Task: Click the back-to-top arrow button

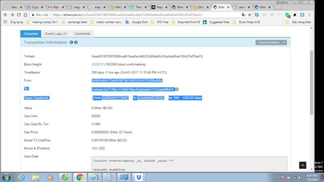Action: click(303, 165)
